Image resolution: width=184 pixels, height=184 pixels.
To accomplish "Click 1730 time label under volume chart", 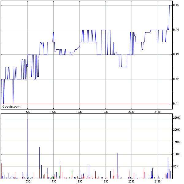I will coord(53,182).
